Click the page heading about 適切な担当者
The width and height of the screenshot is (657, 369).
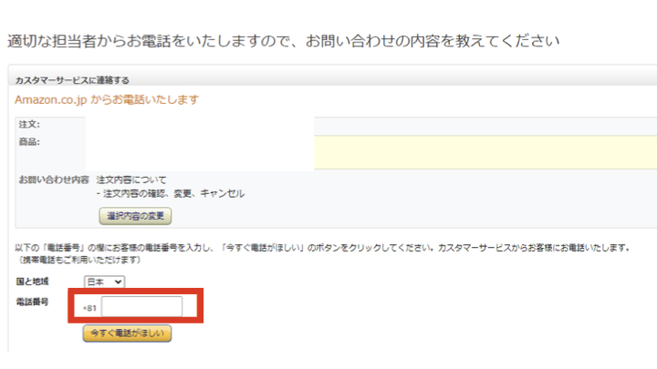coord(283,42)
